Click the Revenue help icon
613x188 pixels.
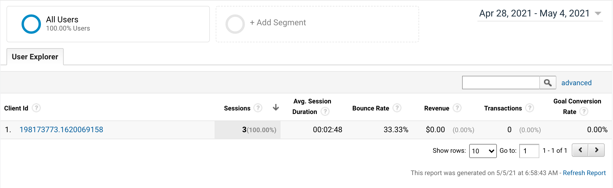(457, 108)
